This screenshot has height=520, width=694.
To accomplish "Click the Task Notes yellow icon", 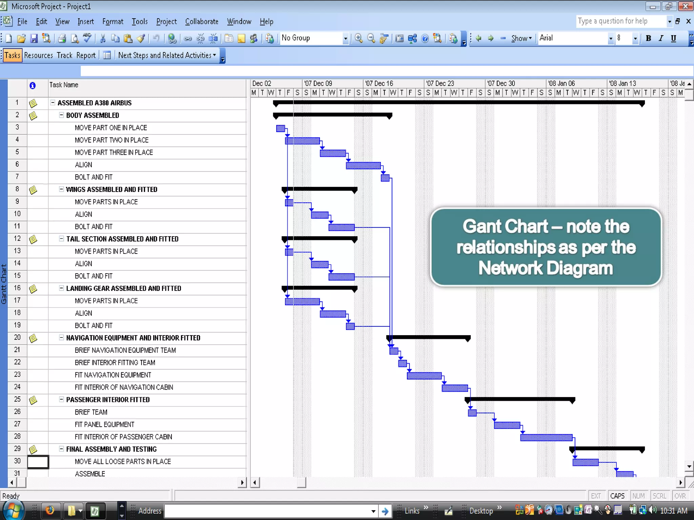I will [241, 39].
